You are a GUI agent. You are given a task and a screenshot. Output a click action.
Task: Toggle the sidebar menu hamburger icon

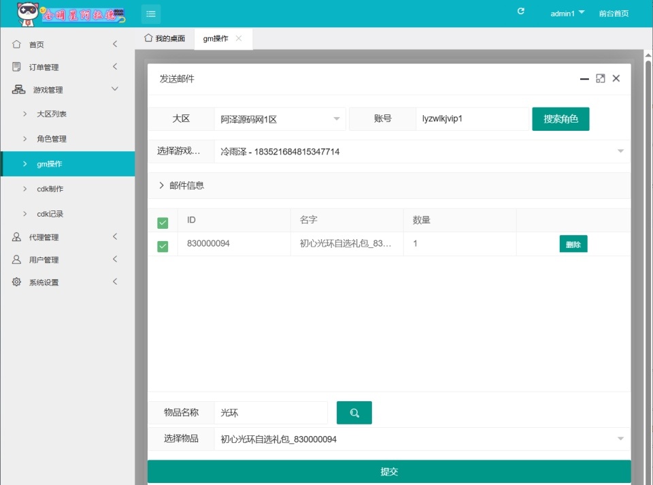tap(151, 14)
